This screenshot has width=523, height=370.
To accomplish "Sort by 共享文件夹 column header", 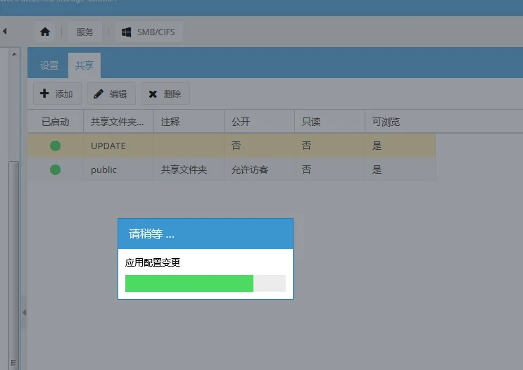I will point(118,122).
